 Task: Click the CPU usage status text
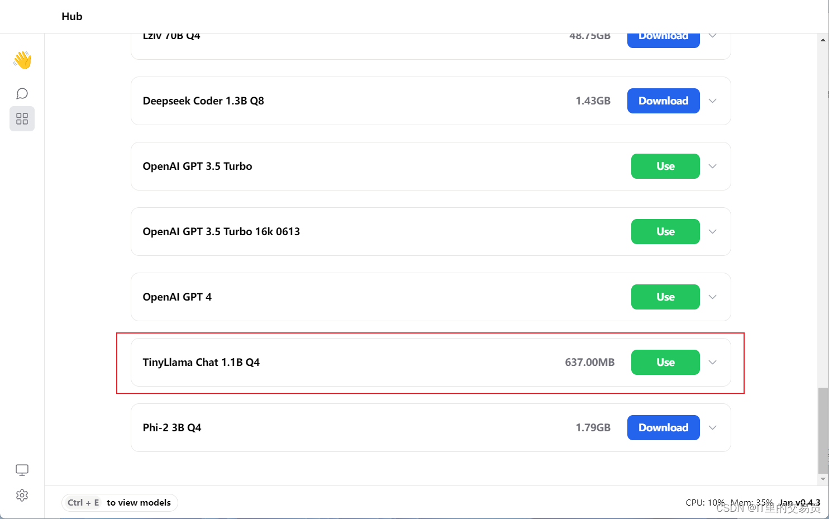tap(705, 502)
